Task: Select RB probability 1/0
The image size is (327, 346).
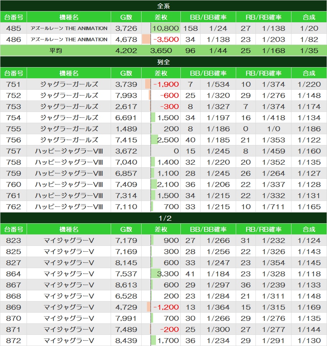Action: [273, 128]
